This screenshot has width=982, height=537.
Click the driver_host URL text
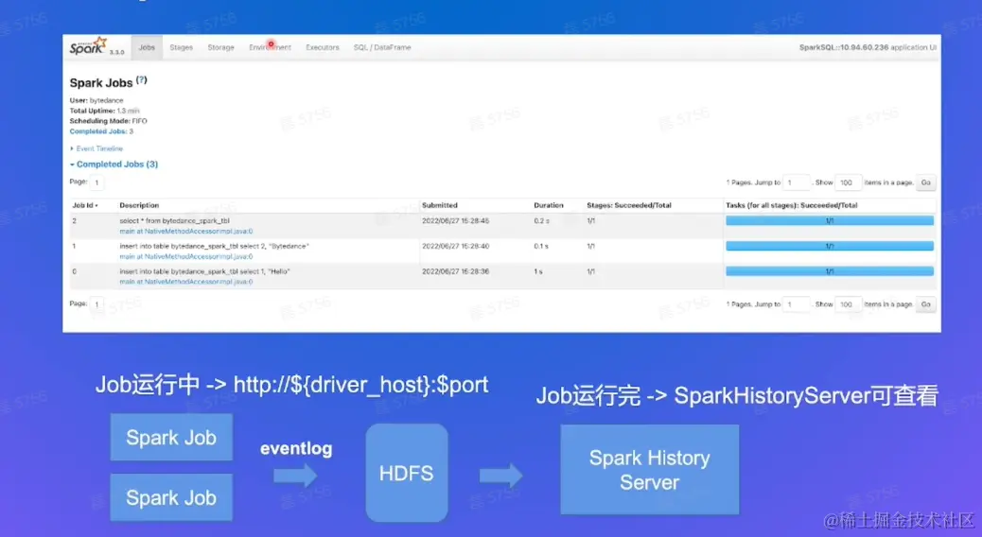360,384
